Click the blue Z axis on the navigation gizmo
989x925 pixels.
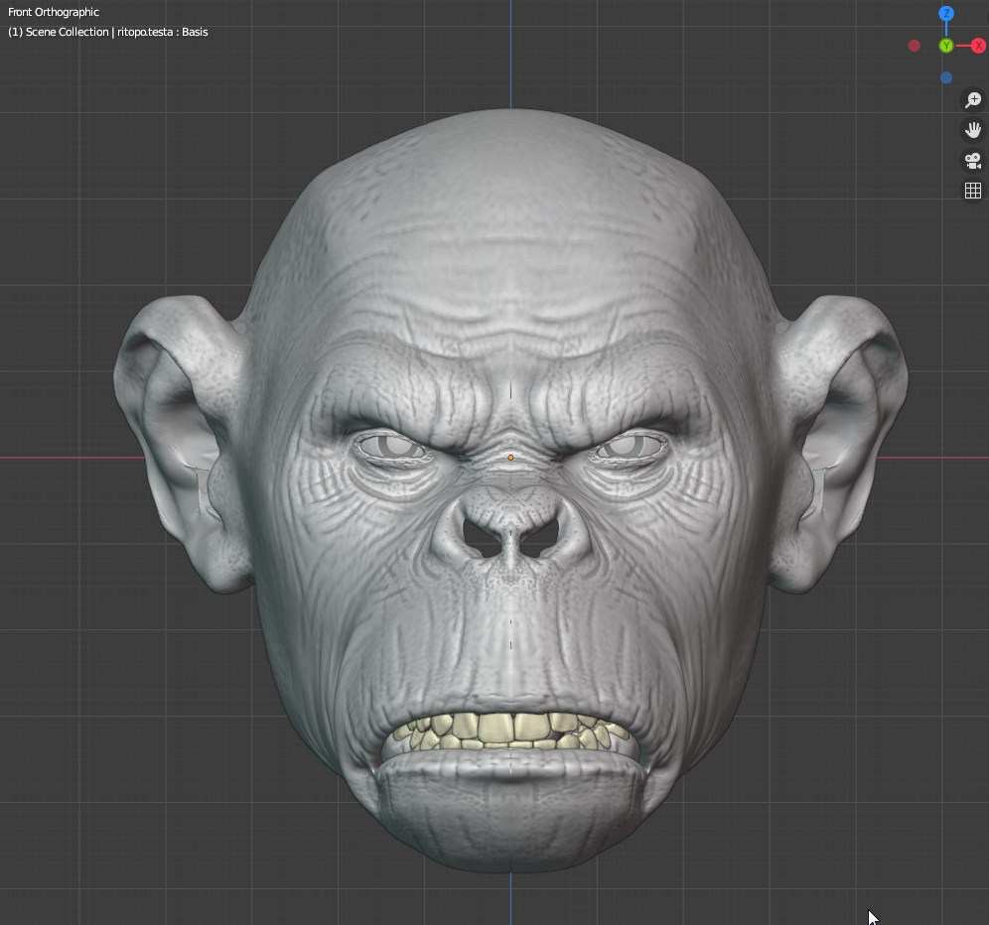pyautogui.click(x=945, y=13)
